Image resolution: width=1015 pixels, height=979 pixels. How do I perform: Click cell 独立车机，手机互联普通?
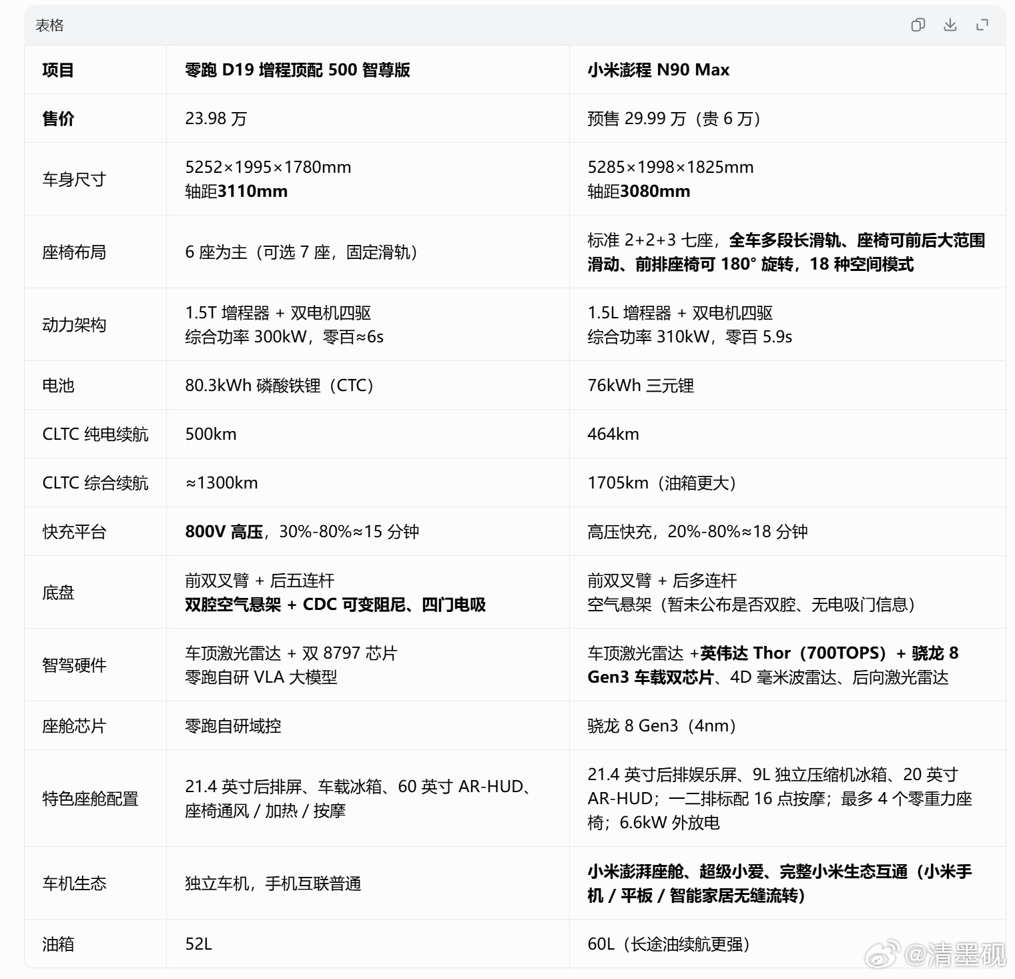click(x=273, y=884)
